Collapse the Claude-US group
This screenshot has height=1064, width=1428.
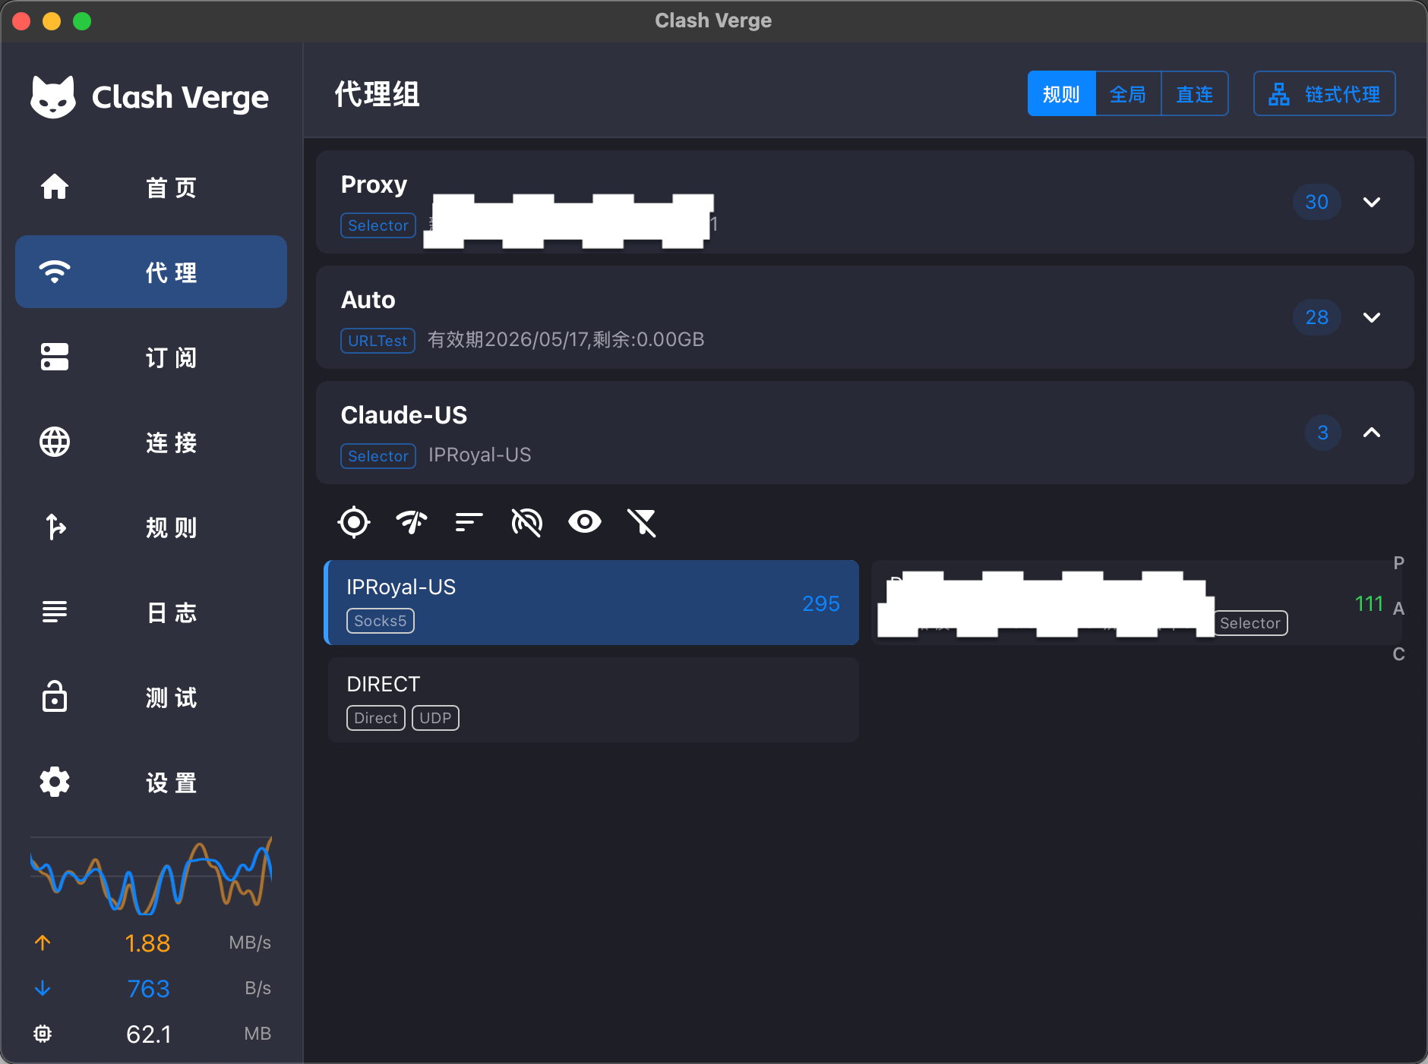(1372, 433)
